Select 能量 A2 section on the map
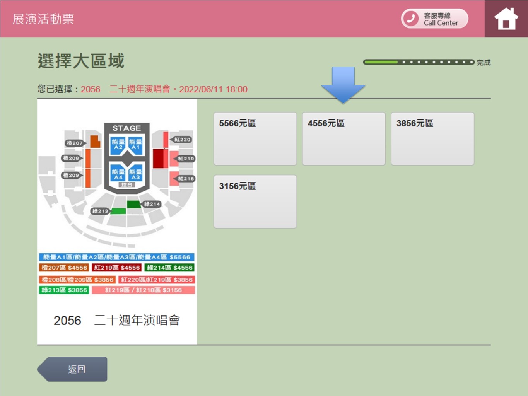 [x=118, y=145]
